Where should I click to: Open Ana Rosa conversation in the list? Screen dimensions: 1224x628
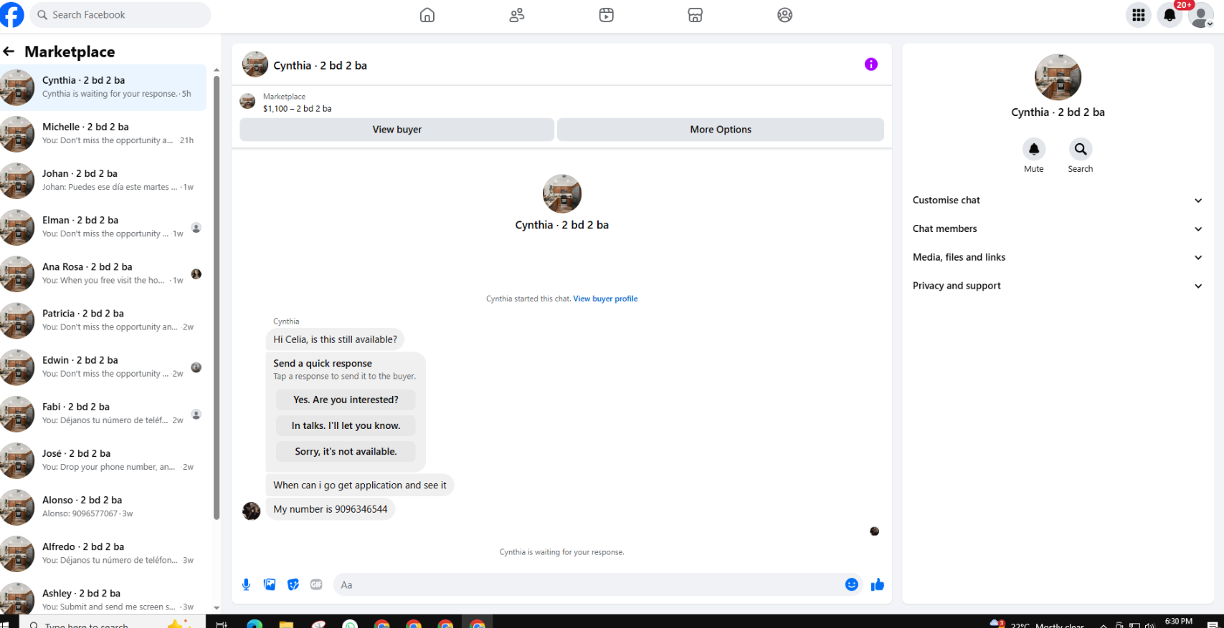tap(103, 274)
